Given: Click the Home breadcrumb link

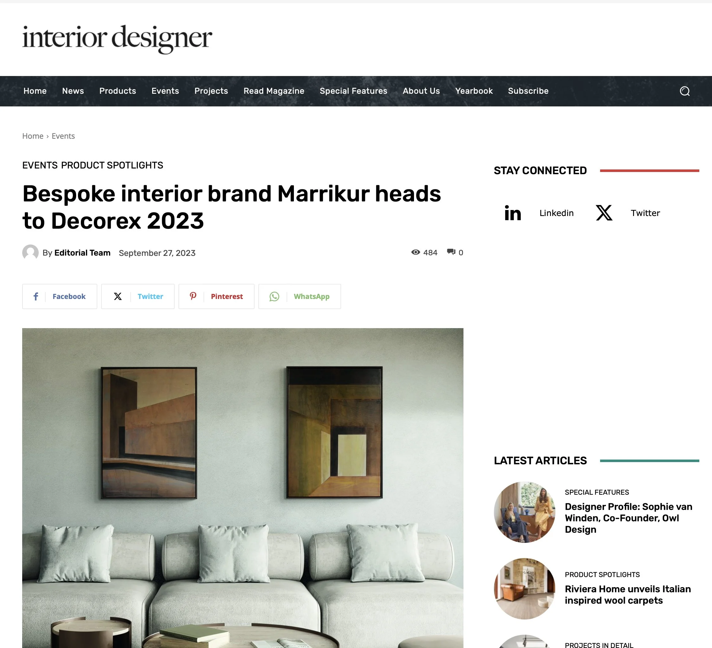Looking at the screenshot, I should (33, 136).
